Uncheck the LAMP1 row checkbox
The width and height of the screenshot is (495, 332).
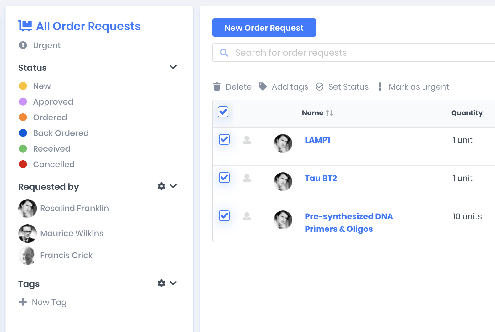click(x=224, y=139)
